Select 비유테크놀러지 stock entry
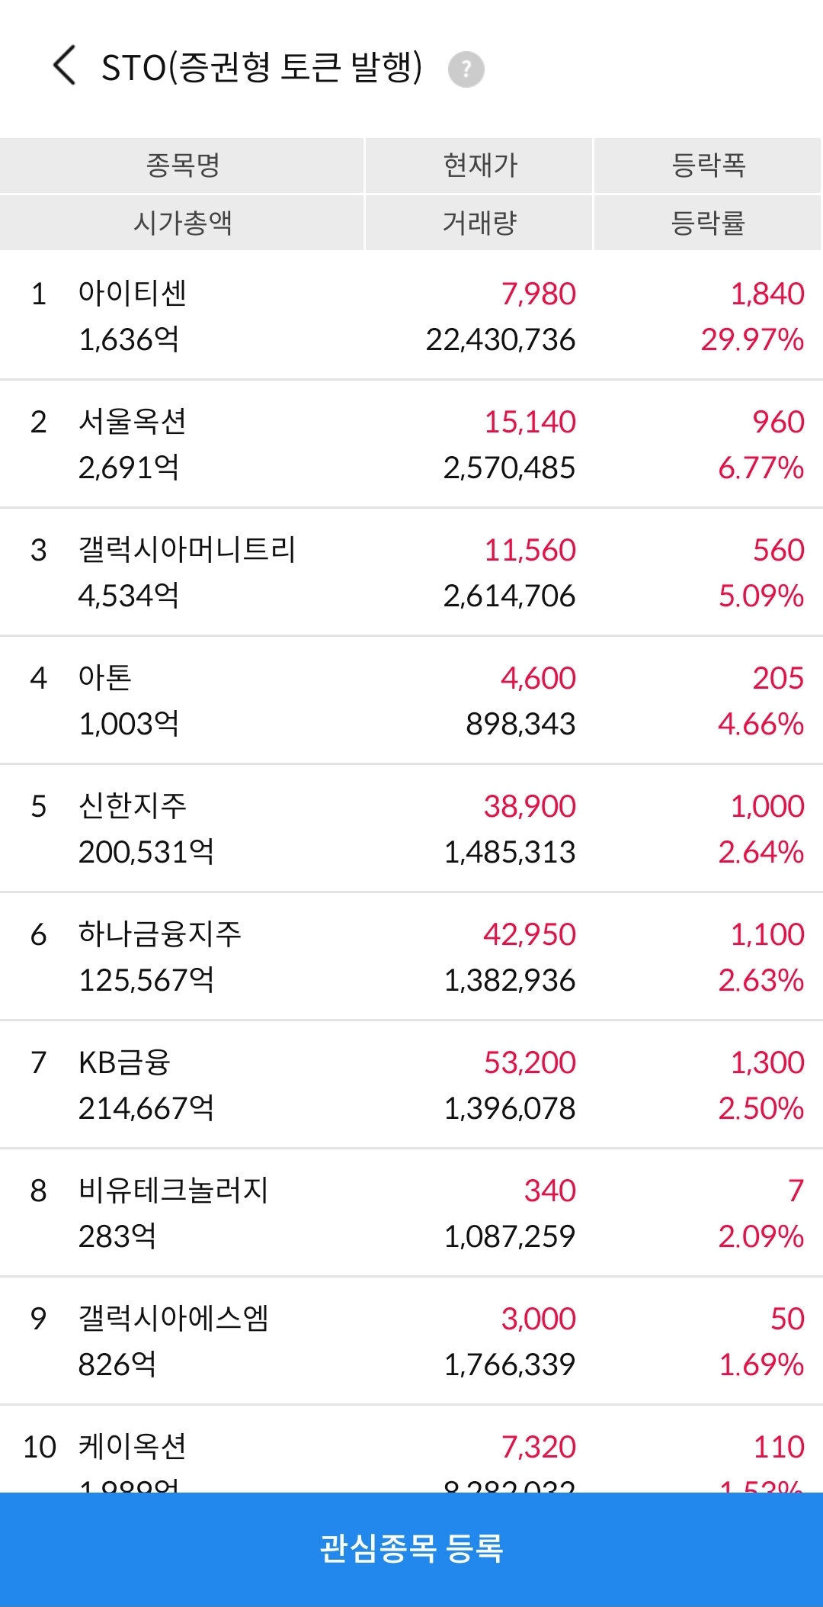 click(x=411, y=1213)
